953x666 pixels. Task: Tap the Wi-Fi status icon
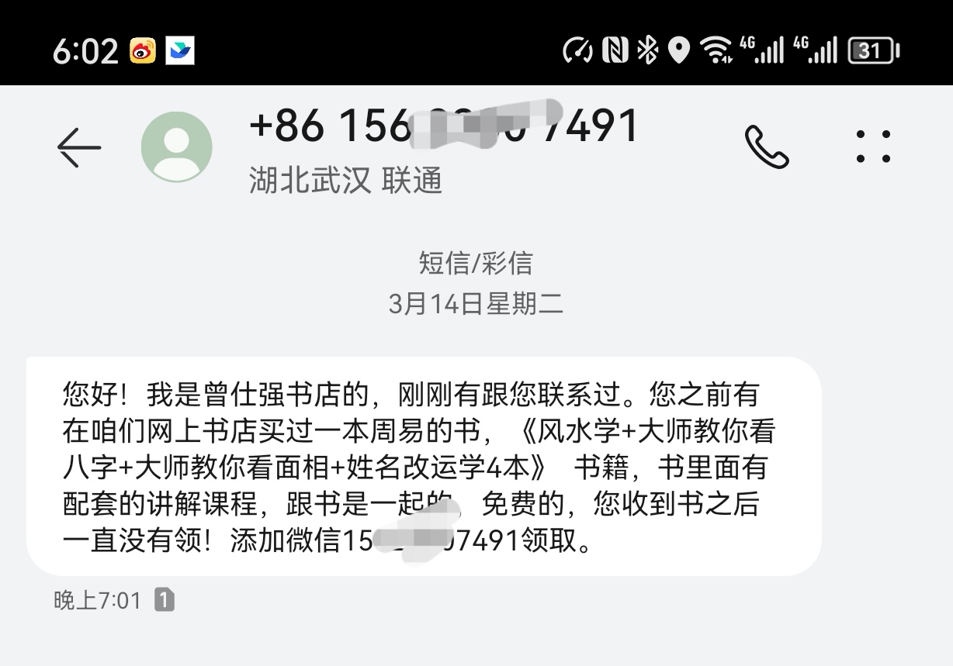[x=716, y=51]
